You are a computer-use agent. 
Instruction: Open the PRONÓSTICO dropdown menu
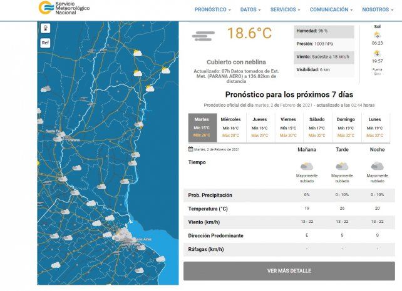212,10
